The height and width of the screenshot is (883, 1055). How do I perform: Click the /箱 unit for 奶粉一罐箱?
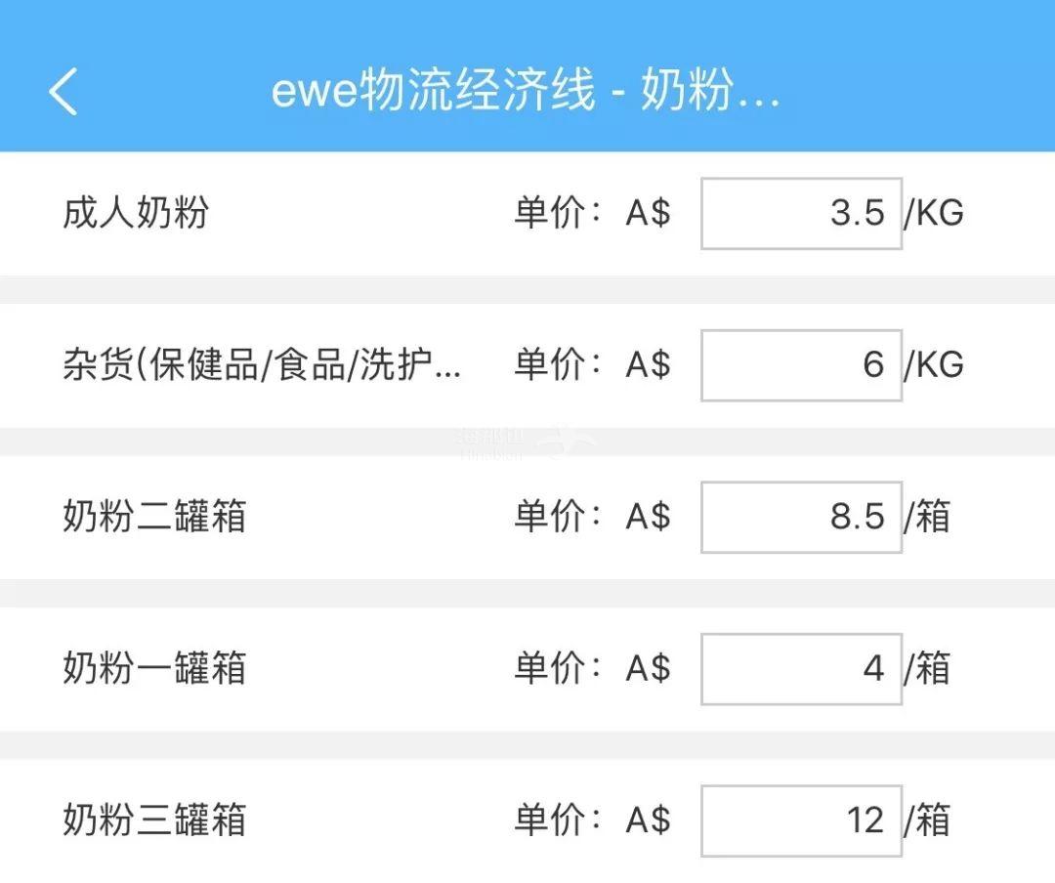click(927, 669)
